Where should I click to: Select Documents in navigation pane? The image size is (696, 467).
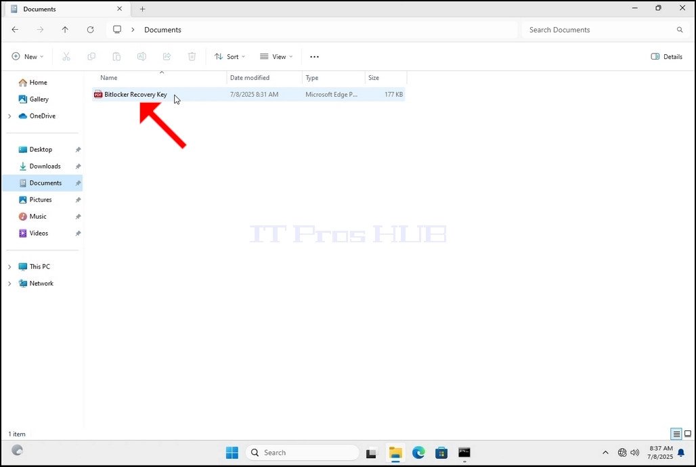(x=43, y=183)
